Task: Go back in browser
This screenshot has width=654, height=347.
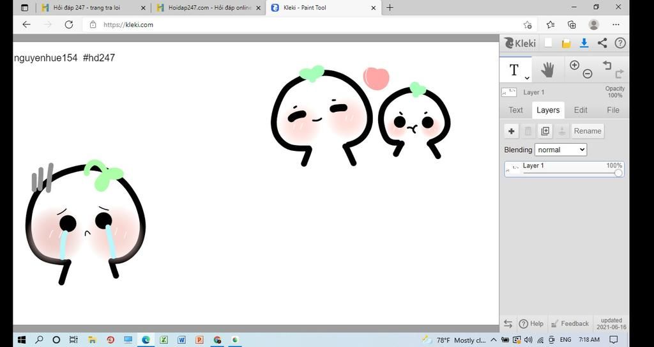Action: coord(26,25)
